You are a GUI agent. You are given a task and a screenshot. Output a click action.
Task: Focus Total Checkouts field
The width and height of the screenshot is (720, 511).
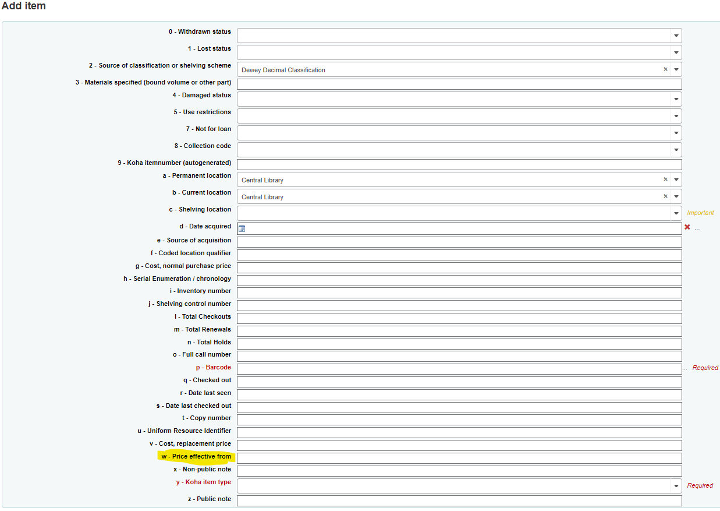pos(459,318)
